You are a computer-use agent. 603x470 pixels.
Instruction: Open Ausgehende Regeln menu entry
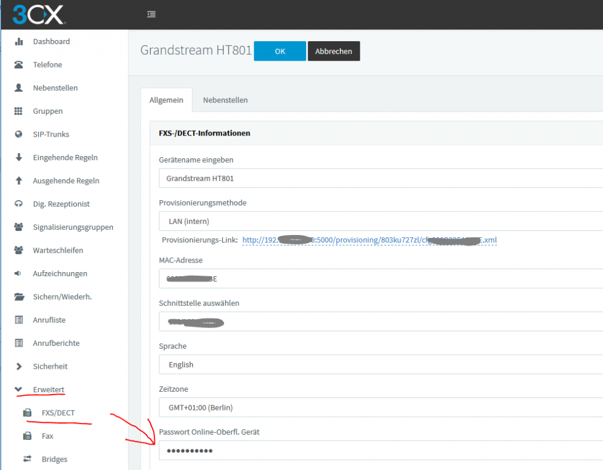[66, 181]
